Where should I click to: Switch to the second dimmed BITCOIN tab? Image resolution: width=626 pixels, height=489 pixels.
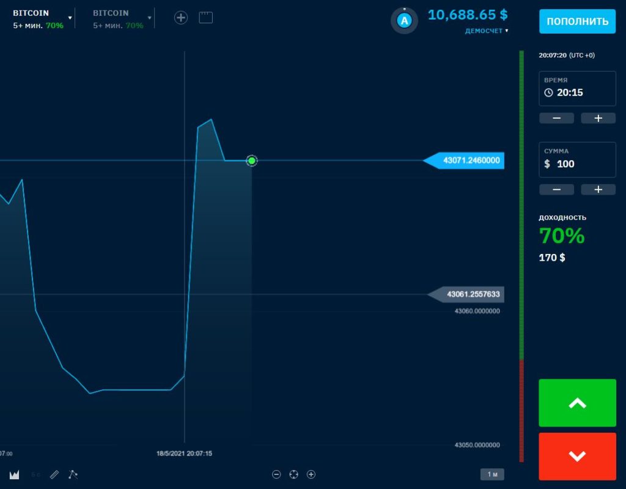pos(118,19)
